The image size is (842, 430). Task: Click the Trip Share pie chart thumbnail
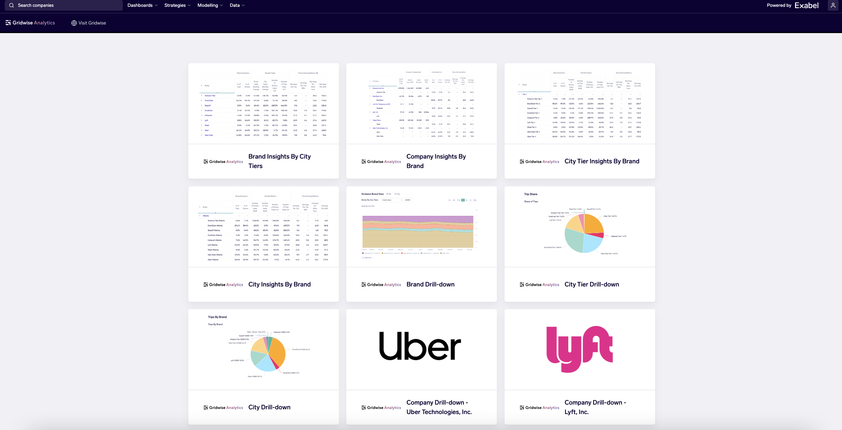[580, 227]
